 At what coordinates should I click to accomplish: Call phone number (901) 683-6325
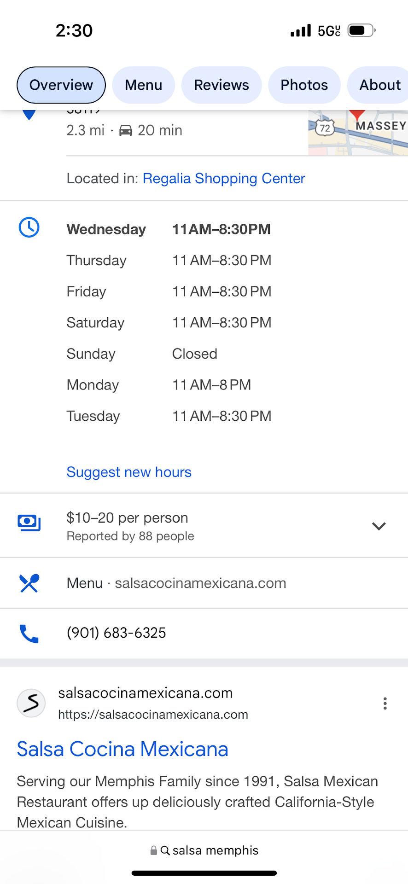(x=116, y=633)
